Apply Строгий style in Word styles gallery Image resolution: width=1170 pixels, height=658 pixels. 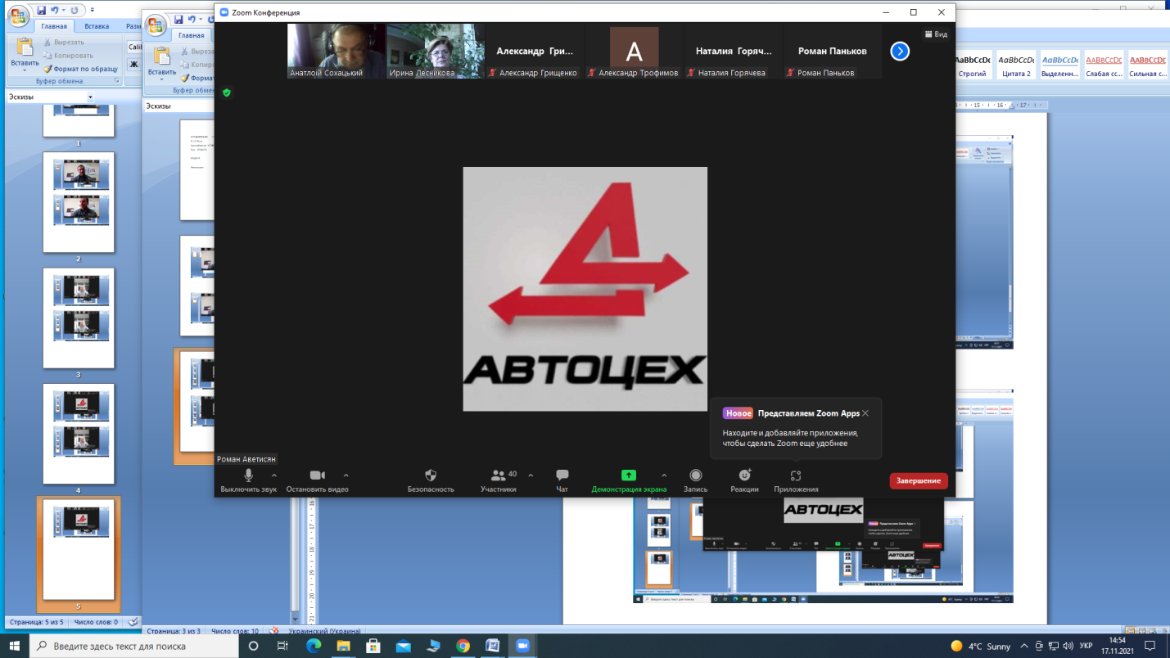coord(972,65)
